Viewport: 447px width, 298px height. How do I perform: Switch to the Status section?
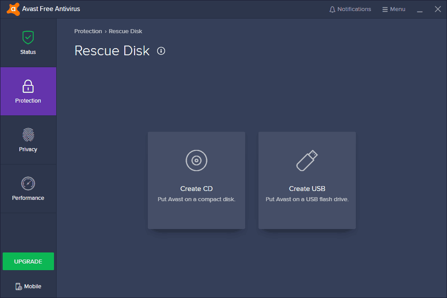[28, 42]
